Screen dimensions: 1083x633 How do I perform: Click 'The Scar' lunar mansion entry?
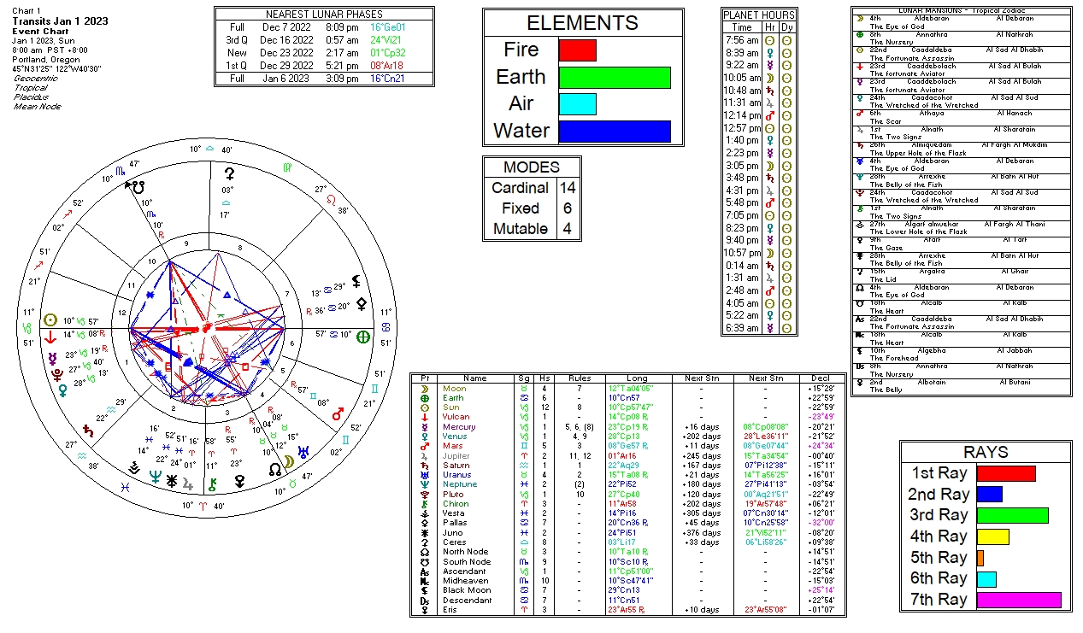[886, 121]
